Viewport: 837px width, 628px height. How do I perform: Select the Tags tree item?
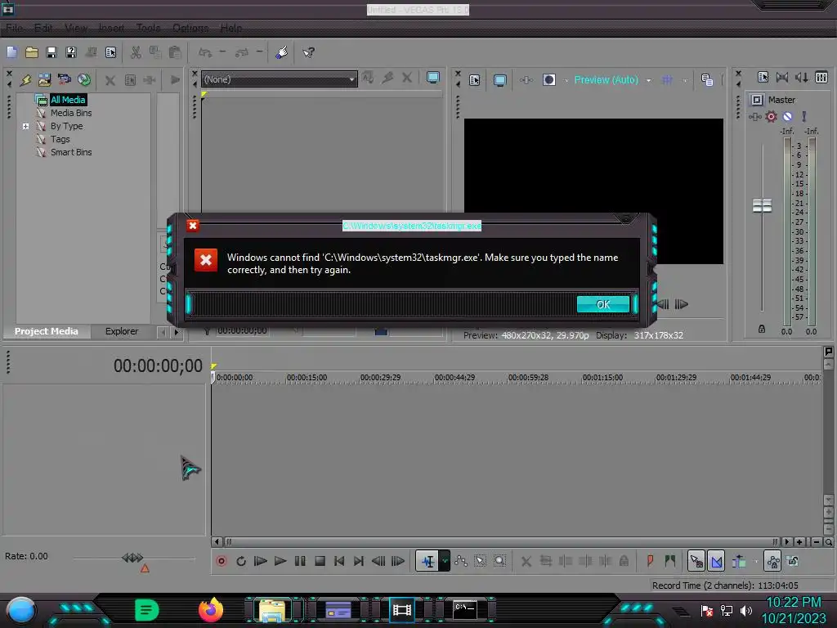pos(60,139)
